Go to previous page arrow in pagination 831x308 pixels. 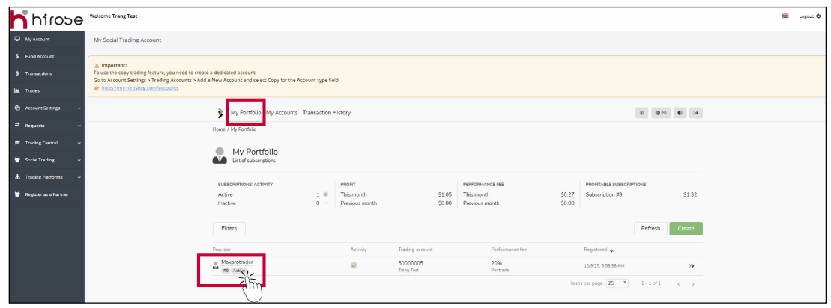(679, 284)
